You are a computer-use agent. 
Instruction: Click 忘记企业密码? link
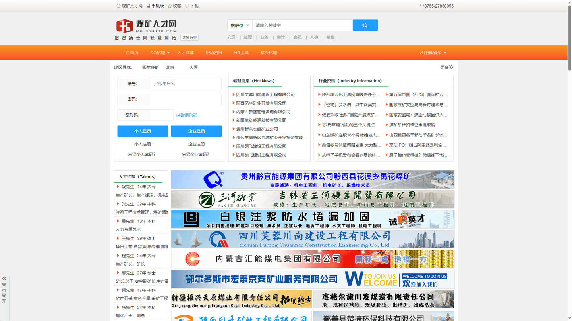(195, 155)
